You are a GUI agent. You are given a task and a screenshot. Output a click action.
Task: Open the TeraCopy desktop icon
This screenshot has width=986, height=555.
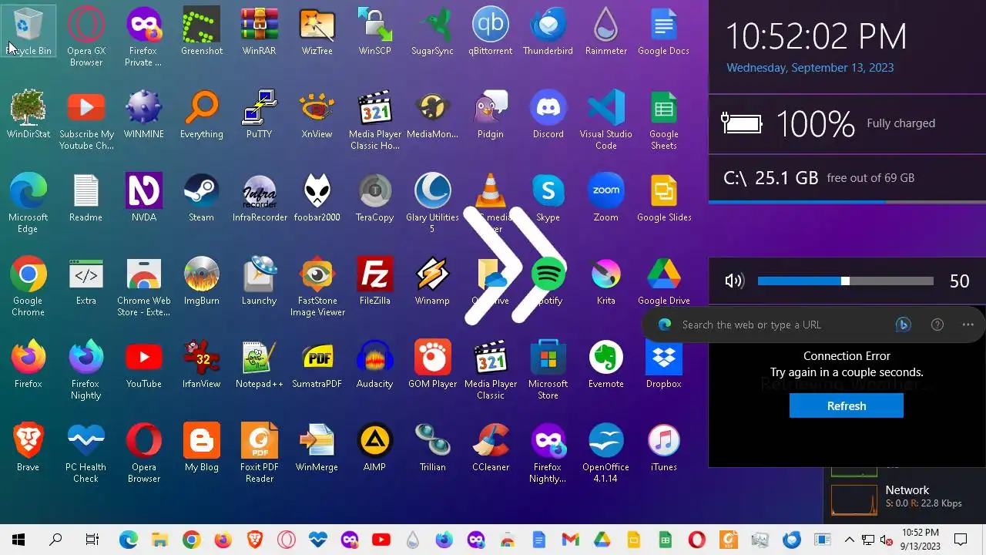(375, 198)
